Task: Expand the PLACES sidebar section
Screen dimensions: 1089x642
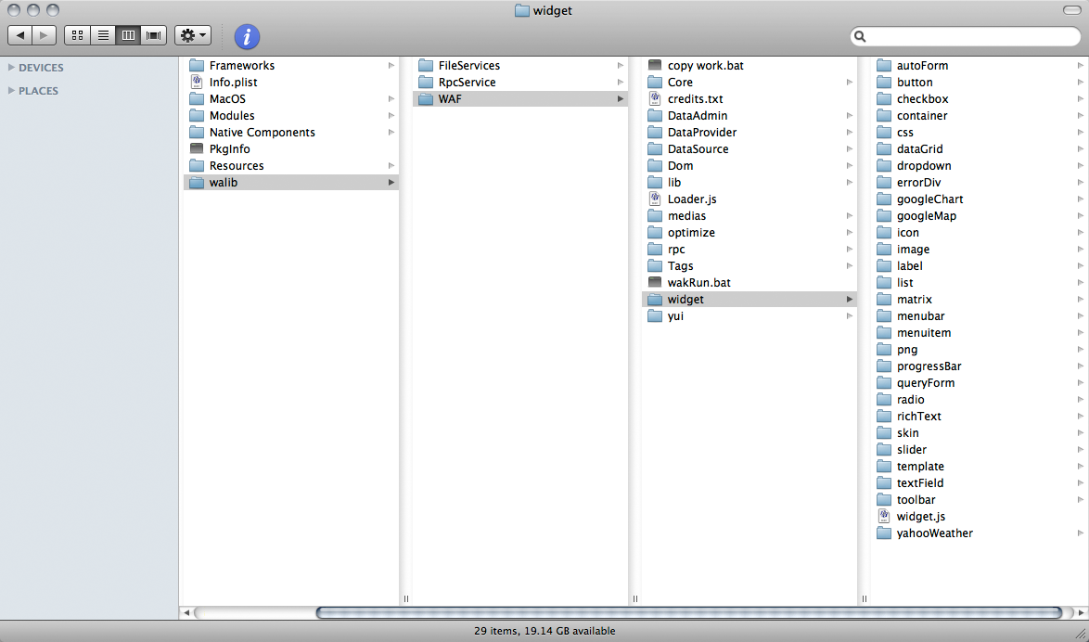Action: (11, 91)
